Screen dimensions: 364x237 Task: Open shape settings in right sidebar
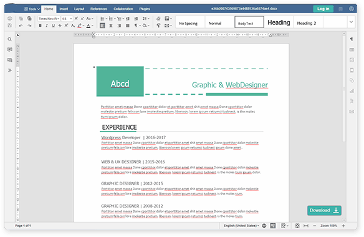click(x=352, y=80)
